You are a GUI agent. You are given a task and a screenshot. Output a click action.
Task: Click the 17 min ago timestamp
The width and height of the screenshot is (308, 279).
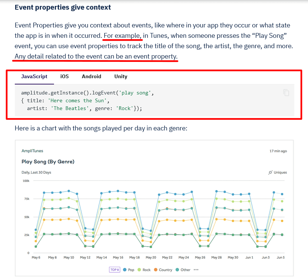point(278,151)
